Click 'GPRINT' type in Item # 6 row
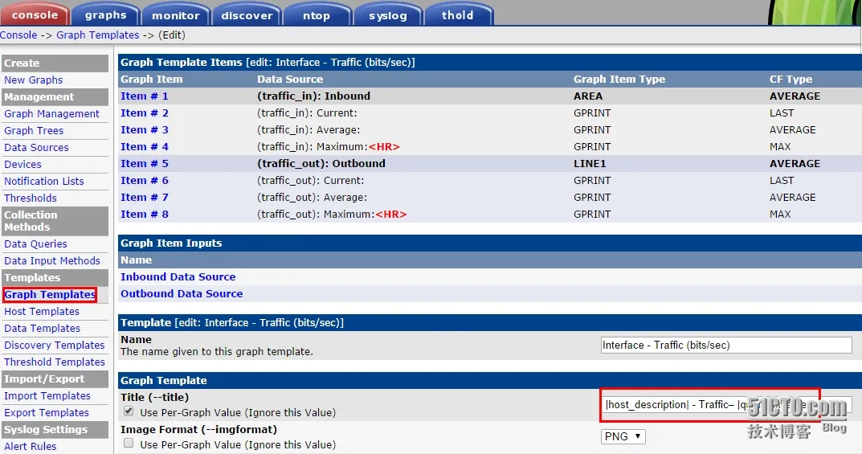Image resolution: width=862 pixels, height=454 pixels. (x=592, y=181)
